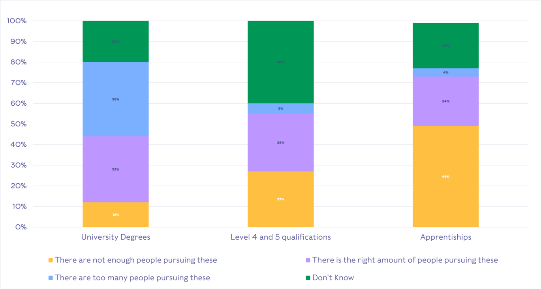This screenshot has height=289, width=541.
Task: Click the green top segment of University Degrees bar
Action: point(116,41)
